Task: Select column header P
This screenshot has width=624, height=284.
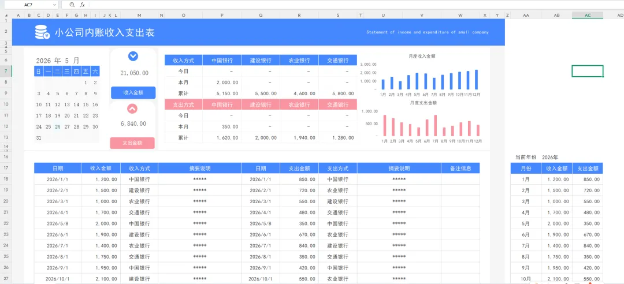Action: click(x=222, y=15)
